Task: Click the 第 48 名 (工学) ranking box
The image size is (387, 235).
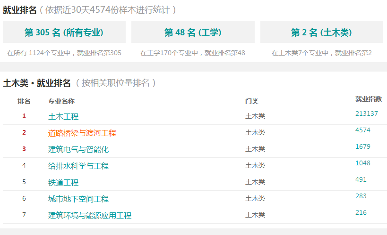Action: tap(193, 32)
